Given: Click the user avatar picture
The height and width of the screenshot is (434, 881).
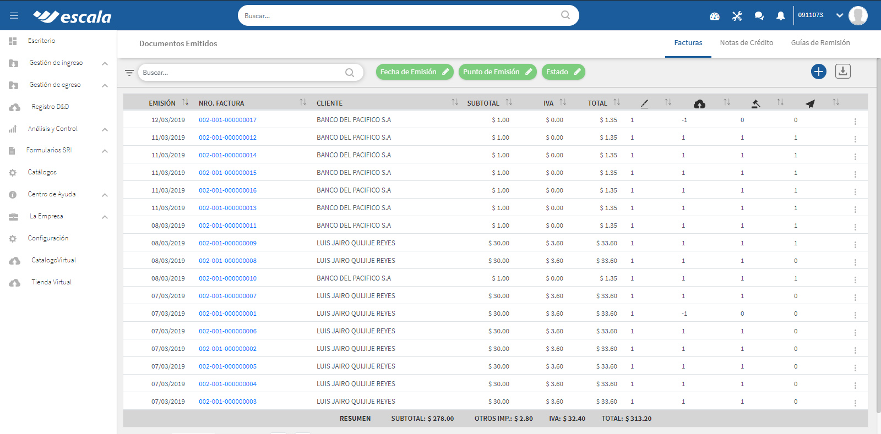Looking at the screenshot, I should (858, 15).
